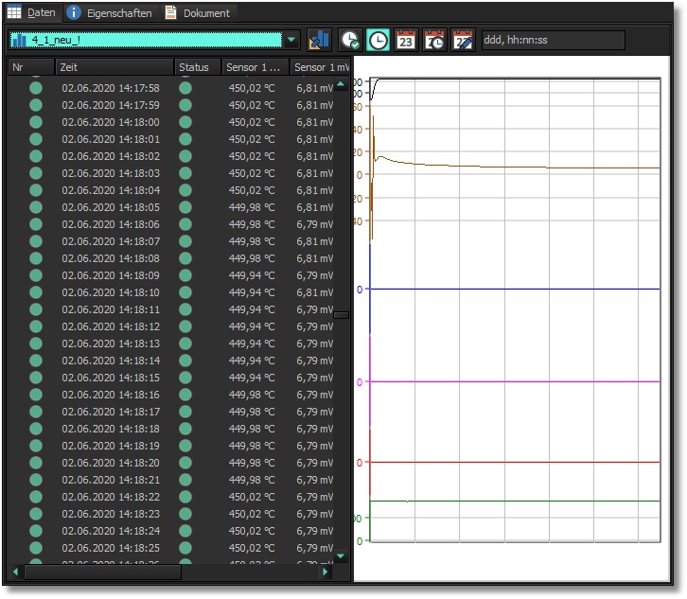The height and width of the screenshot is (599, 687).
Task: Click the temperature value at 14:18:23
Action: click(x=252, y=514)
